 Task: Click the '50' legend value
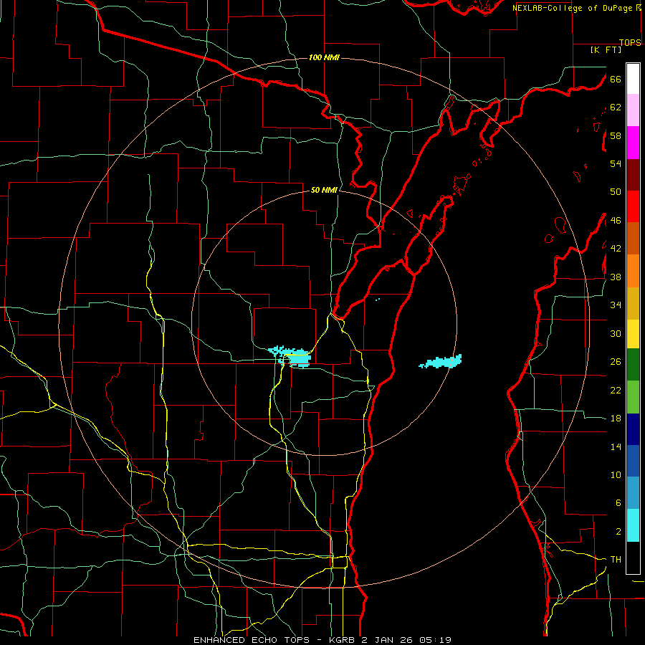tap(616, 192)
